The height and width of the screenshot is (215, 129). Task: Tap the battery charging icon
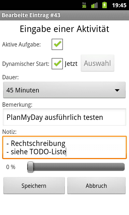105,5
